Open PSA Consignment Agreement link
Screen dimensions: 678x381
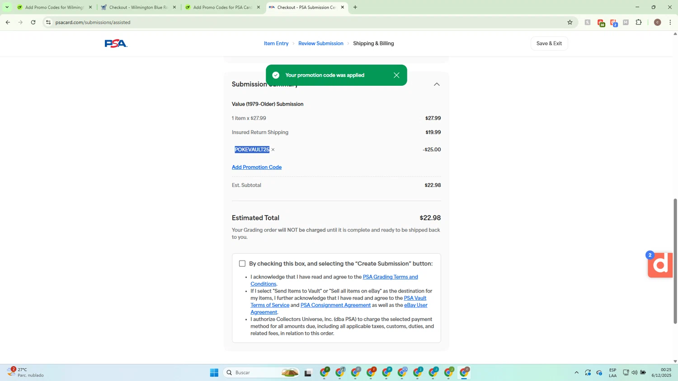click(335, 305)
